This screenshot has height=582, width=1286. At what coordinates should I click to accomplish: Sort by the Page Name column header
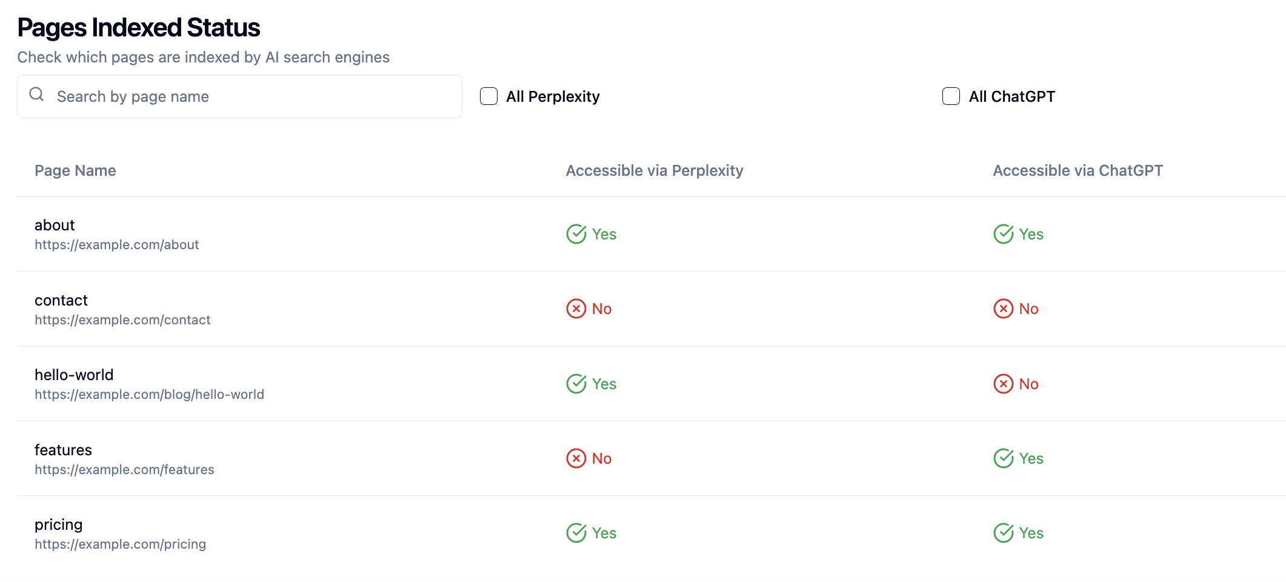(75, 170)
